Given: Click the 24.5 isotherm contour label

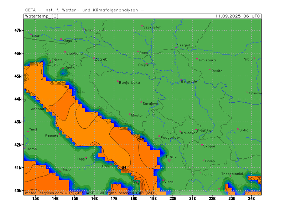Looking at the screenshot, I should coord(140,139).
